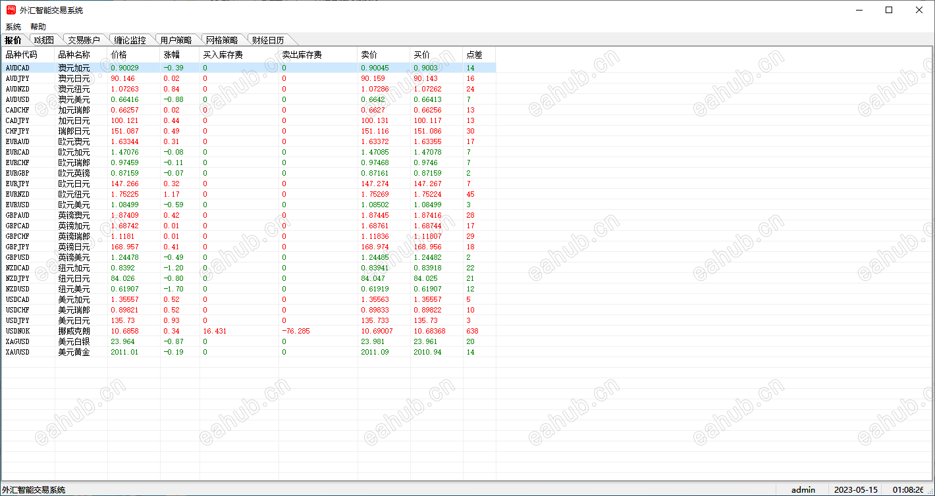This screenshot has width=935, height=496.
Task: Sort by the 卖价 column header
Action: pyautogui.click(x=384, y=55)
